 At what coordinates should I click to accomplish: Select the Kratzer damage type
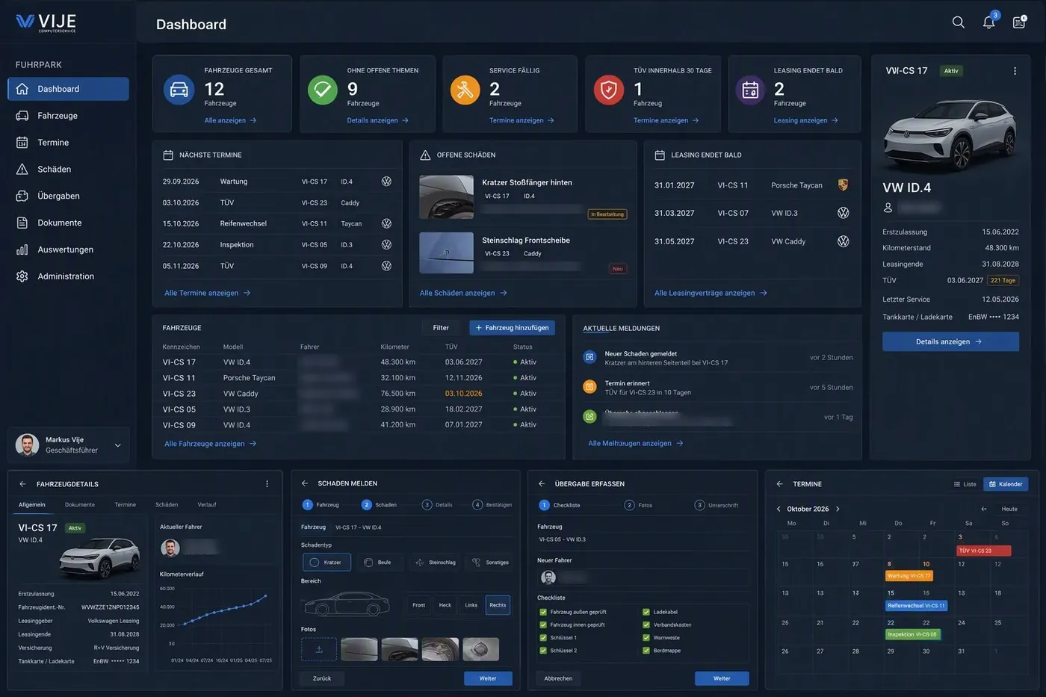click(327, 563)
